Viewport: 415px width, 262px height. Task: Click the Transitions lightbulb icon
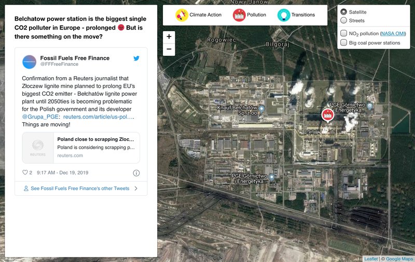[283, 15]
